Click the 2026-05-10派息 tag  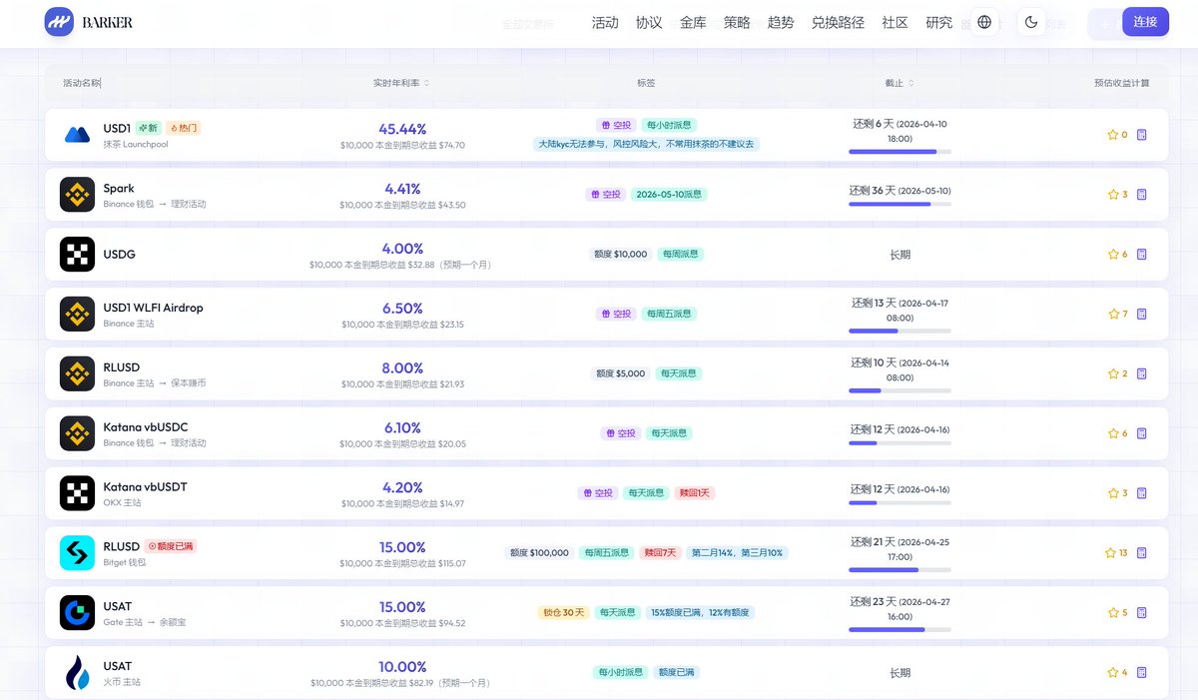point(669,194)
